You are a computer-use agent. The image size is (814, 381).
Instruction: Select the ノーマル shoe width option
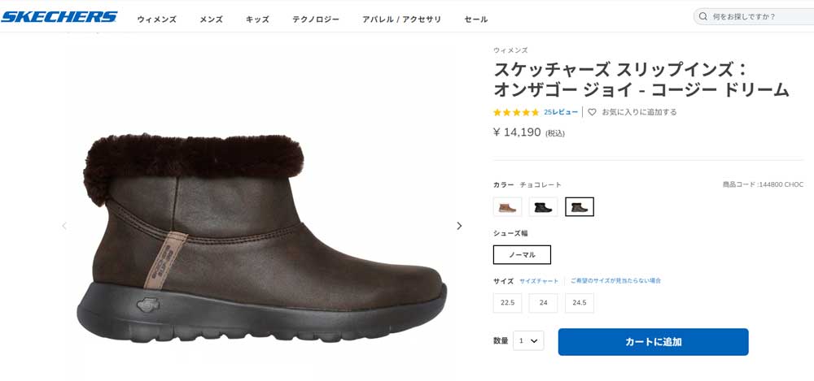pos(522,255)
